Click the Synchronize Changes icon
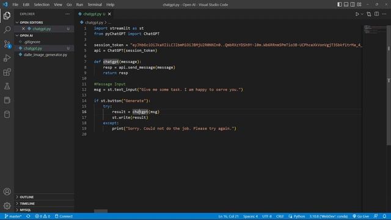 pos(28,216)
